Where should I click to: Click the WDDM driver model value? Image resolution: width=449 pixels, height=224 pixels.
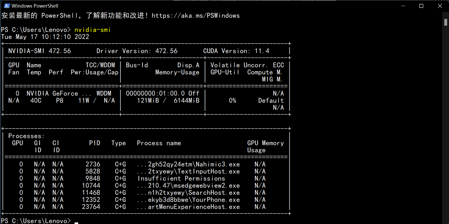[104, 94]
